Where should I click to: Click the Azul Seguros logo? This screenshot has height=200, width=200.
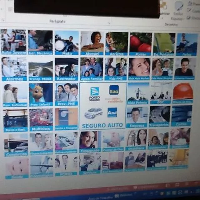(112, 112)
